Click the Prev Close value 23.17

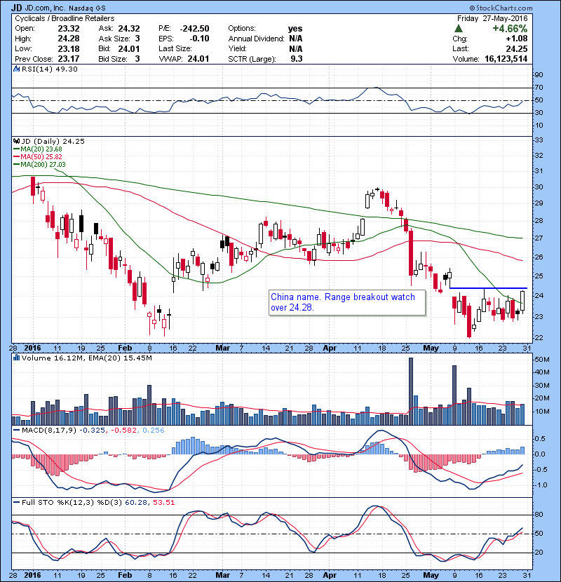[x=69, y=59]
